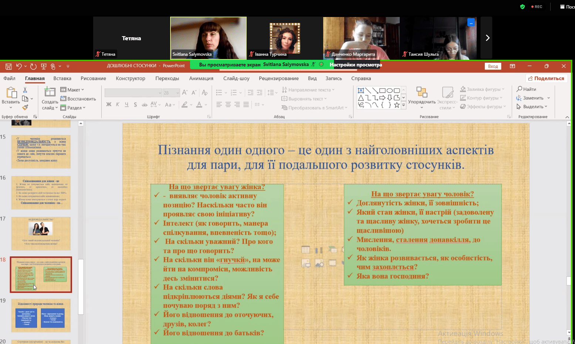Click the Вход sign-in button
The height and width of the screenshot is (344, 575).
(493, 66)
